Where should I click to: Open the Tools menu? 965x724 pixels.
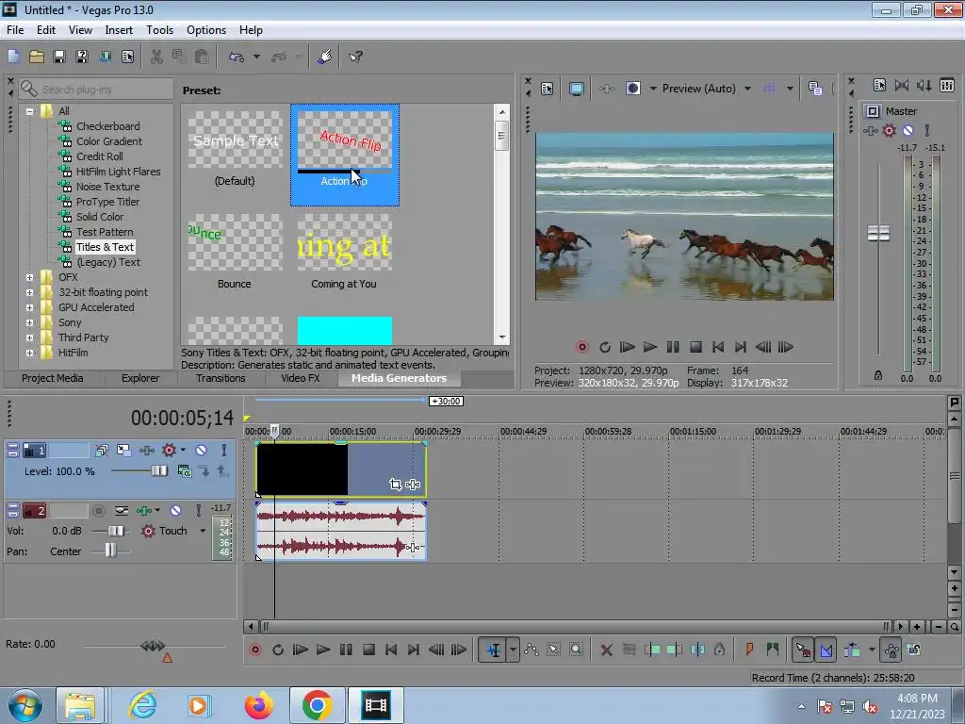coord(159,29)
